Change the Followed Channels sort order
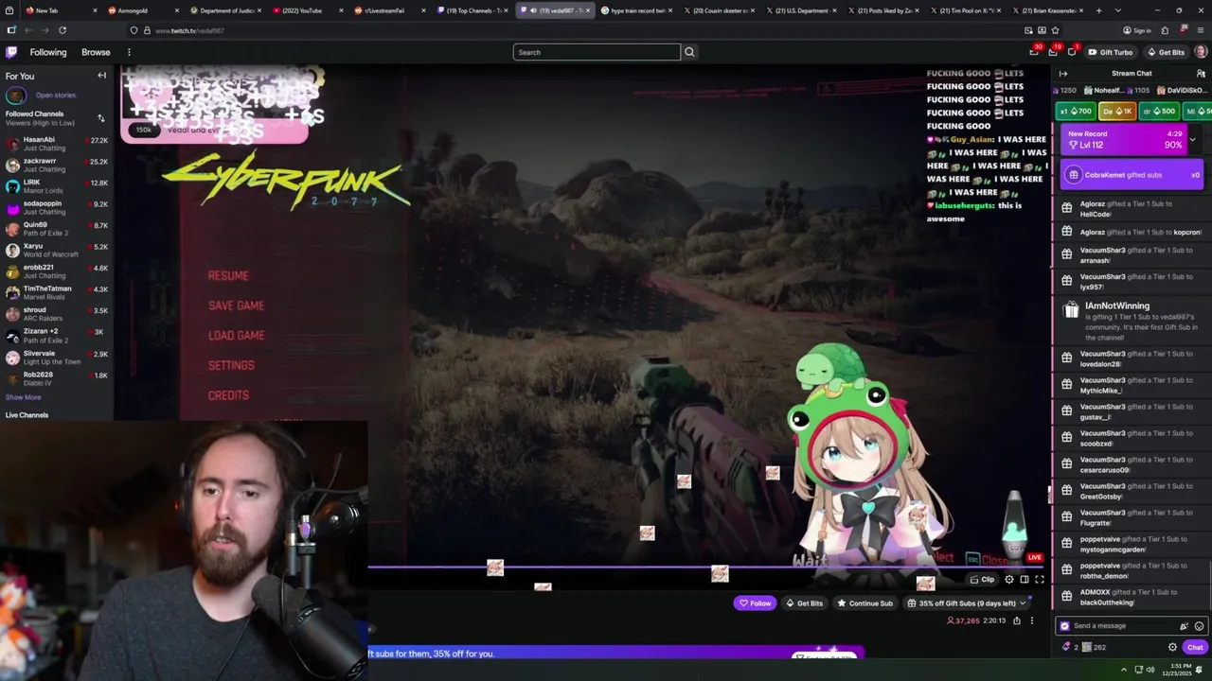This screenshot has width=1212, height=681. click(101, 118)
